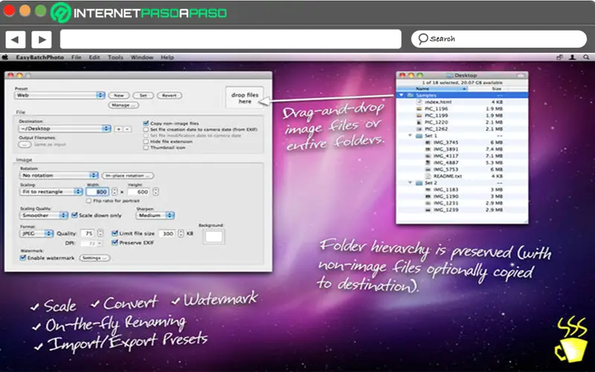Viewport: 595px width, 372px height.
Task: Toggle Limit file size checkbox
Action: pyautogui.click(x=115, y=233)
